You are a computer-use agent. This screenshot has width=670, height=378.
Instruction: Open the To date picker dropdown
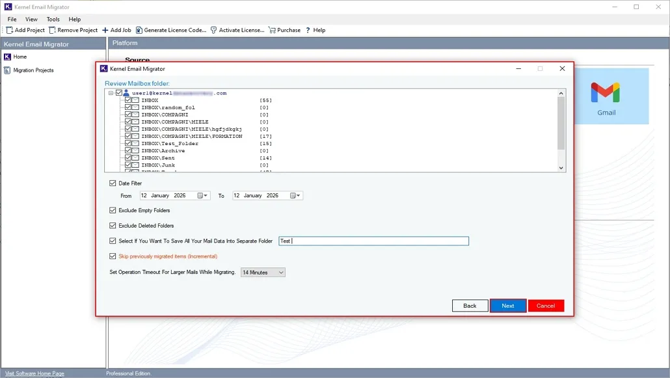pos(295,196)
